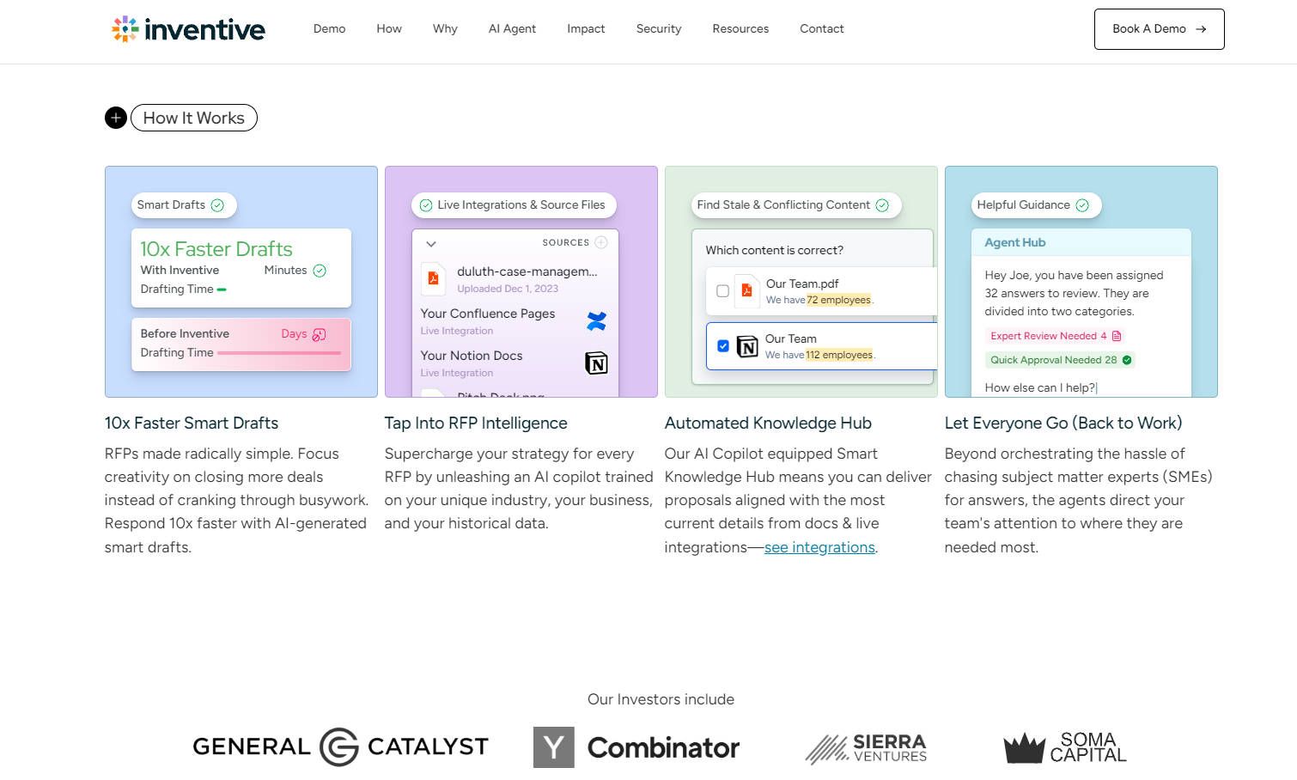The width and height of the screenshot is (1297, 780).
Task: Click the PDF icon on Our Team.pdf
Action: pyautogui.click(x=746, y=291)
